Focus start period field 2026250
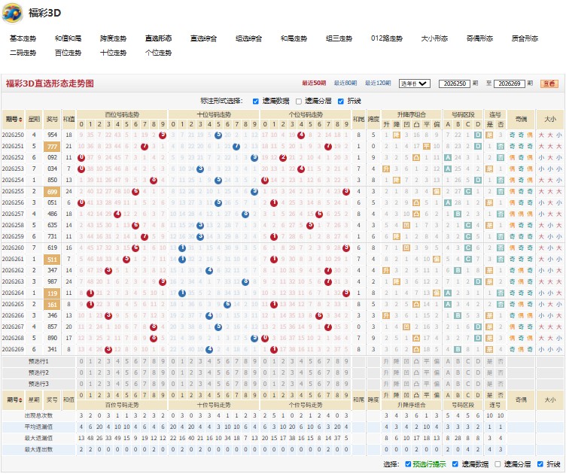Screen dimensions: 566x474 (455, 84)
